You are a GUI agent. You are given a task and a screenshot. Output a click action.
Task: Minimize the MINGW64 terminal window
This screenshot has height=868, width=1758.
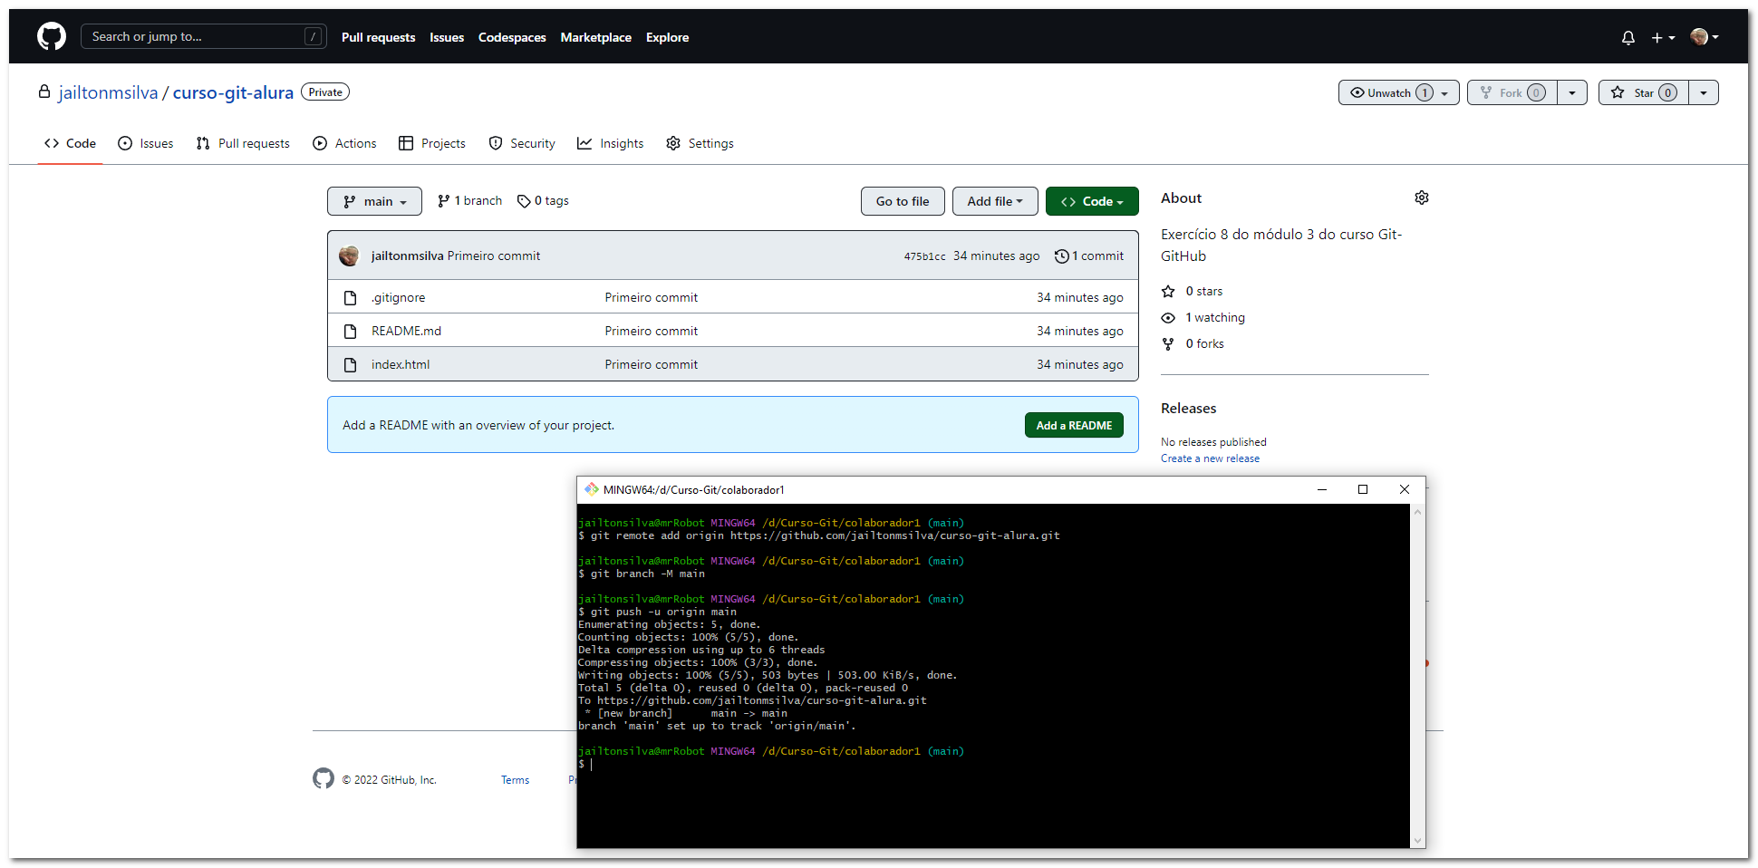(x=1322, y=489)
